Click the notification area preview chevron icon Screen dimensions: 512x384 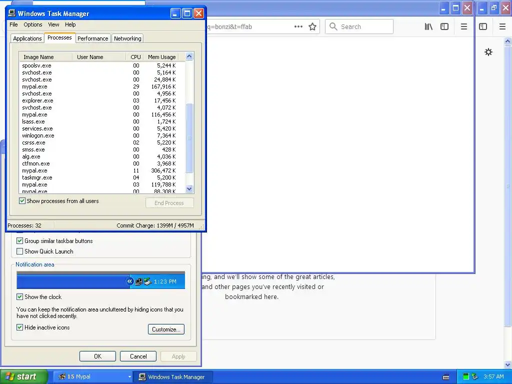pyautogui.click(x=129, y=281)
